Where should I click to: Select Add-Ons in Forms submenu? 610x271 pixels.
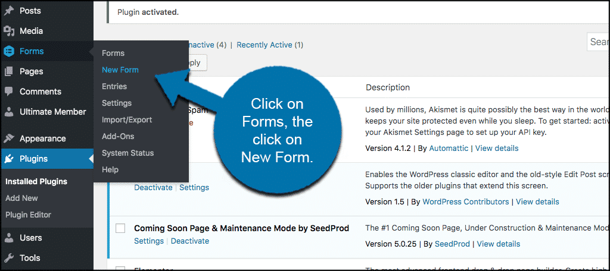pyautogui.click(x=118, y=137)
